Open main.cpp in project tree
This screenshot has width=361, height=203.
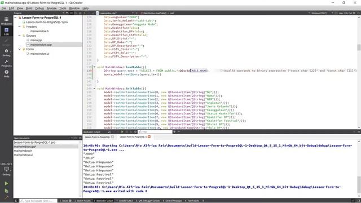tap(36, 40)
